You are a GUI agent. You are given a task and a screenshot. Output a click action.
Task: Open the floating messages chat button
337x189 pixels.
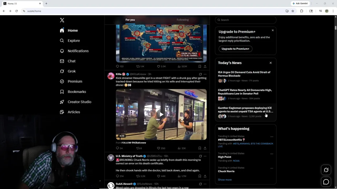point(326,182)
